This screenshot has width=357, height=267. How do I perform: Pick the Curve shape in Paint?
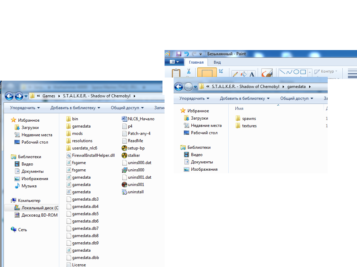point(289,72)
